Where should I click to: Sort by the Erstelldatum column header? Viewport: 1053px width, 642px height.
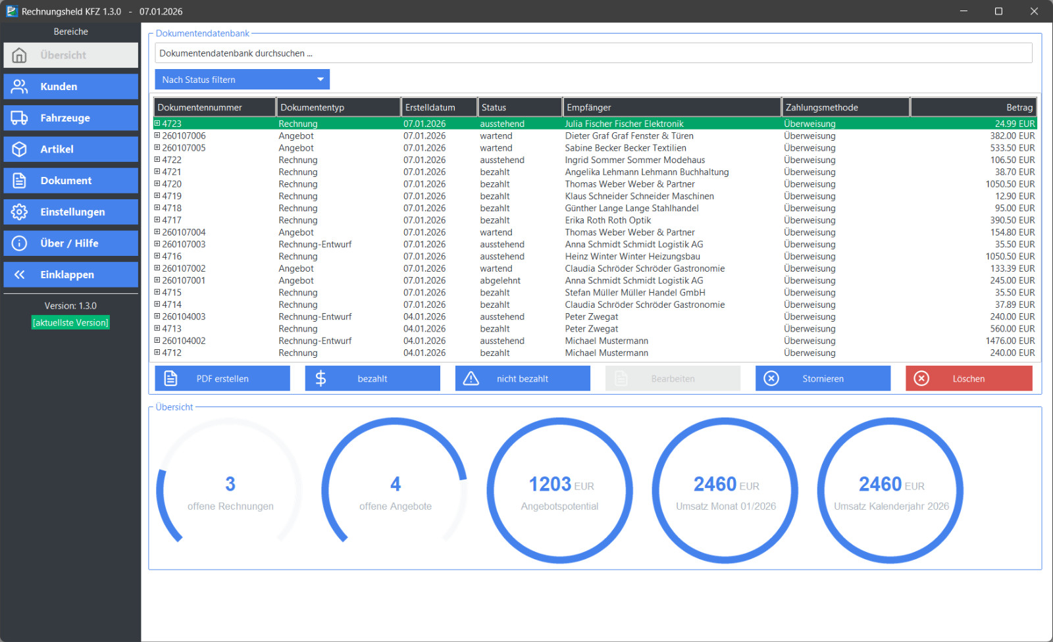[x=439, y=107]
